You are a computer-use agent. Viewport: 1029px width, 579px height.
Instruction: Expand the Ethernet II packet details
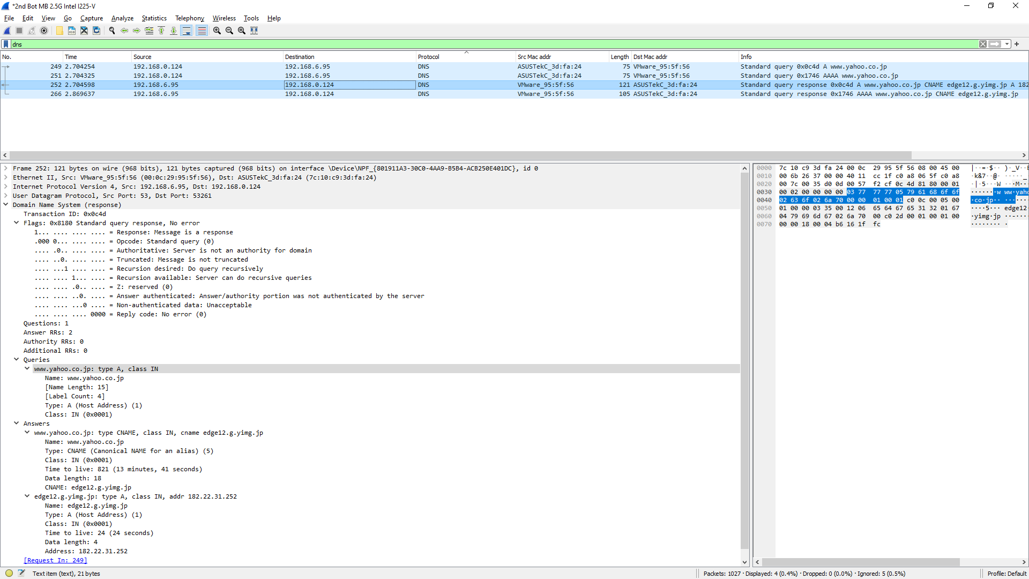click(5, 177)
